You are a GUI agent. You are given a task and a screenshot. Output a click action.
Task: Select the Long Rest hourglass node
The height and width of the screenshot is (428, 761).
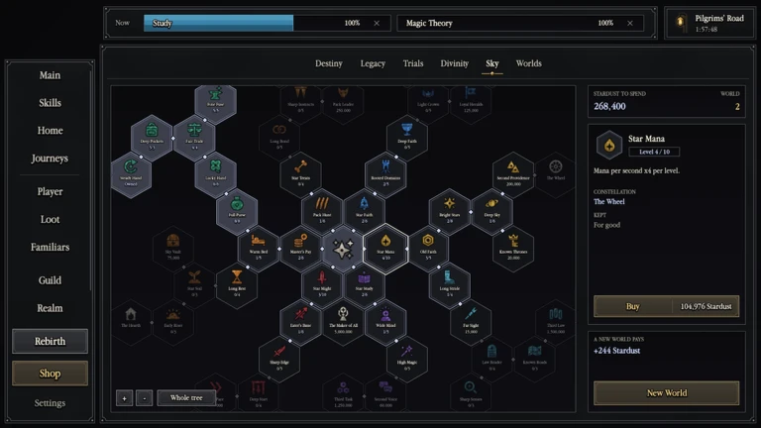click(237, 285)
